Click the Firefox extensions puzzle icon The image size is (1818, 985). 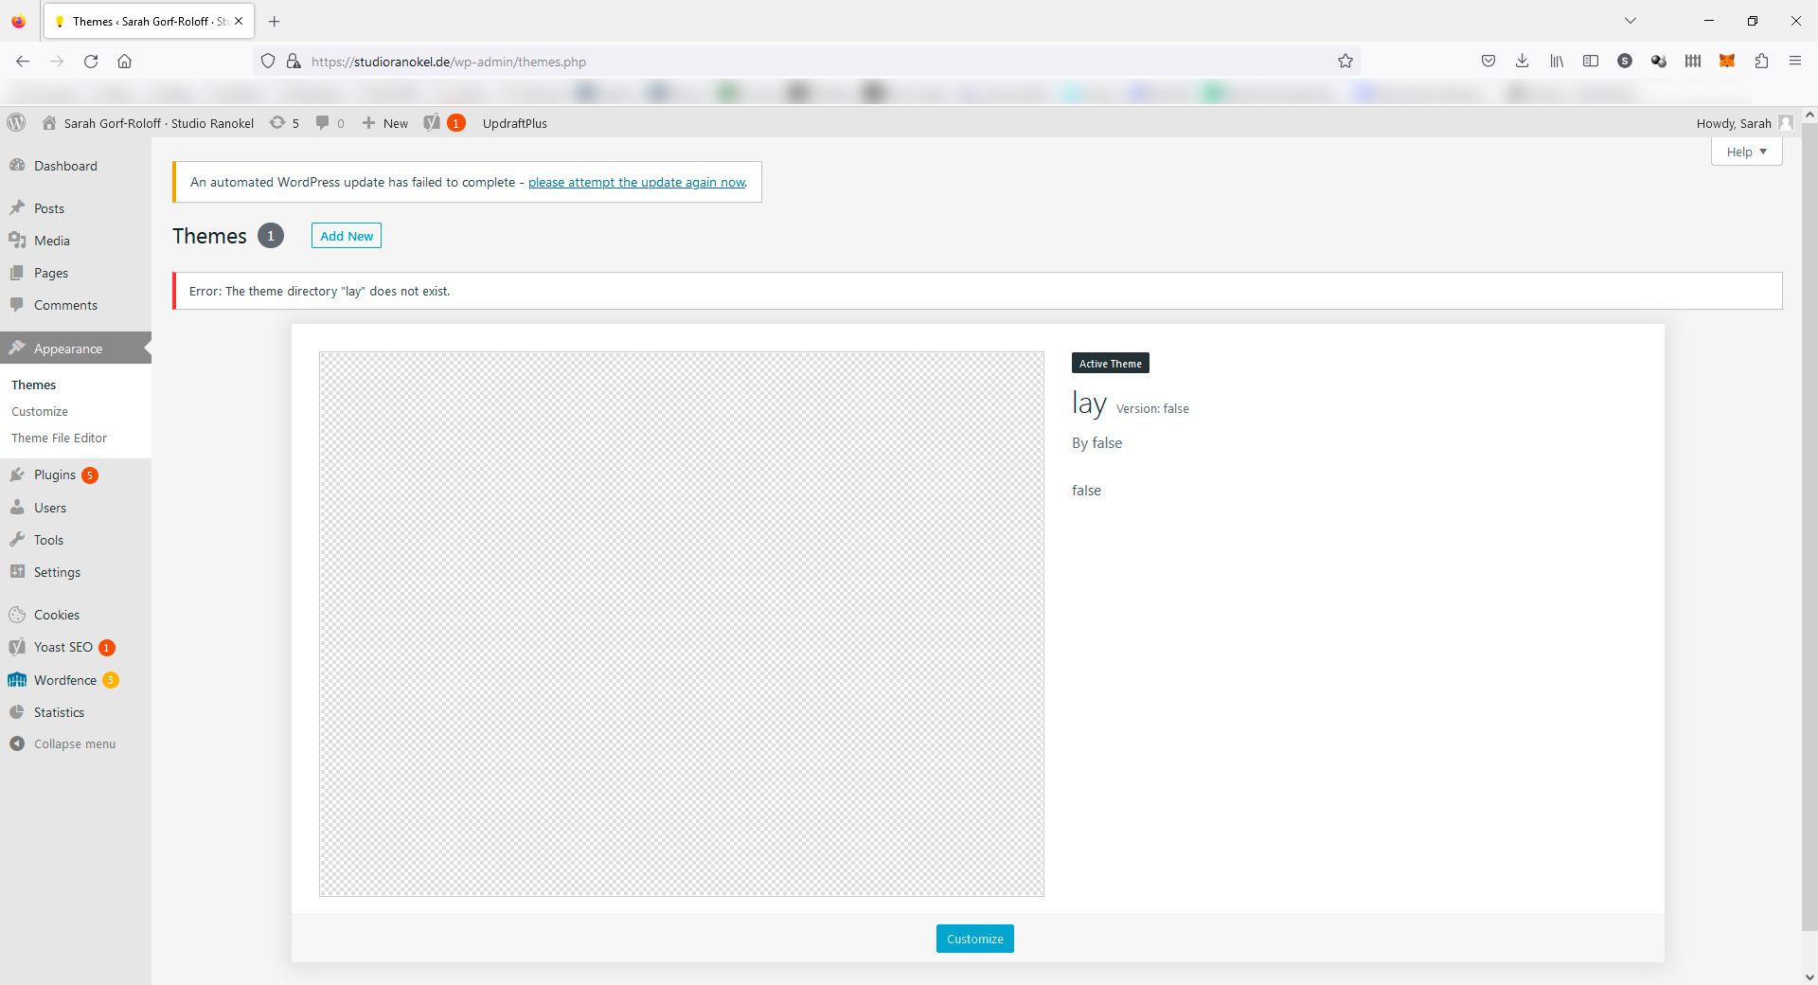point(1761,62)
